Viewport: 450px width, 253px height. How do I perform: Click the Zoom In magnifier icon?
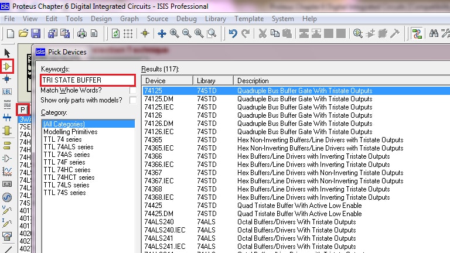(174, 33)
